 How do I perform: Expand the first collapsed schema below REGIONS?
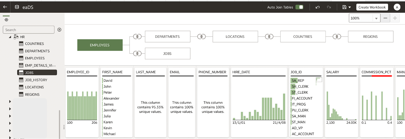[10, 101]
